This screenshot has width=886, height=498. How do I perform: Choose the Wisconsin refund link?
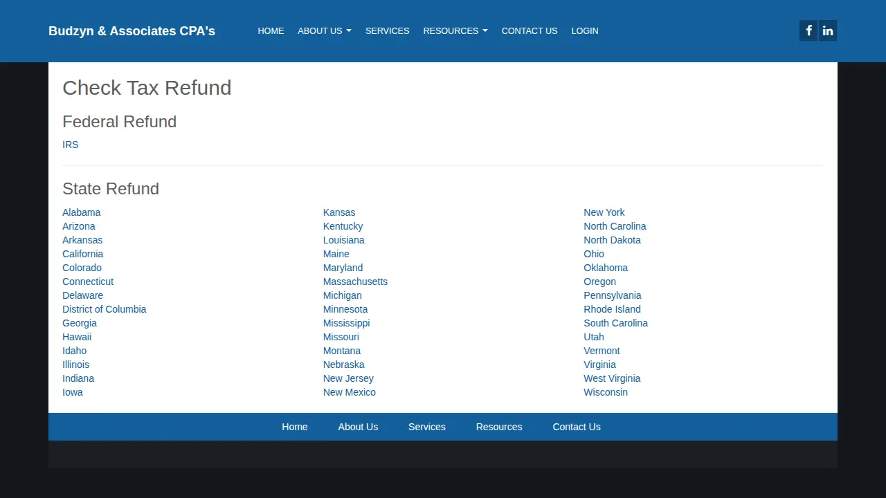pos(606,392)
